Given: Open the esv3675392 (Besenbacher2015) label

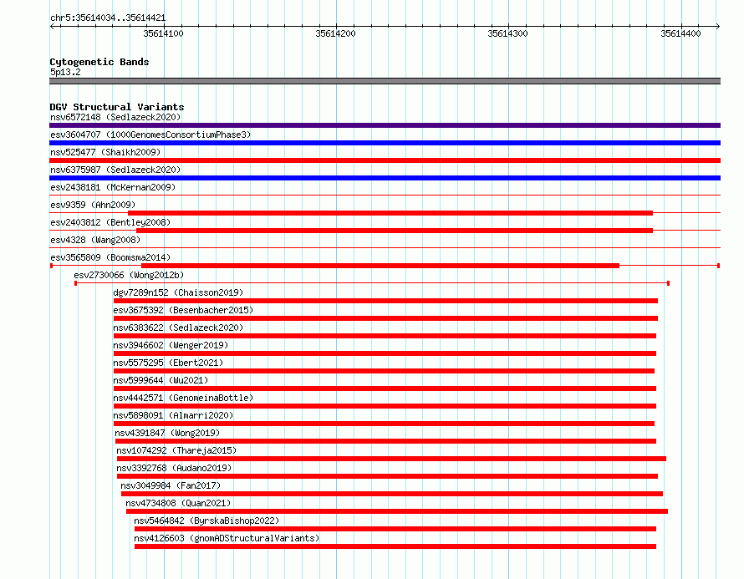Looking at the screenshot, I should (x=183, y=310).
